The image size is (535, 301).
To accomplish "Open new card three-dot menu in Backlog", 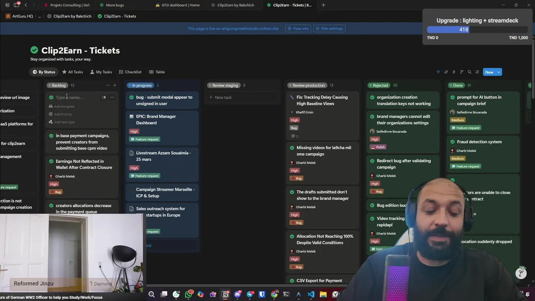I will 112,97.
